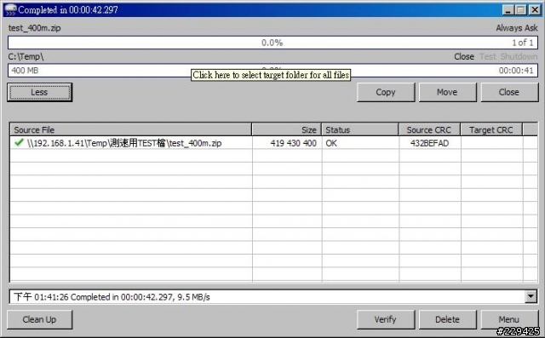Click the Copy button
Screen dimensions: 545x338
coord(386,93)
